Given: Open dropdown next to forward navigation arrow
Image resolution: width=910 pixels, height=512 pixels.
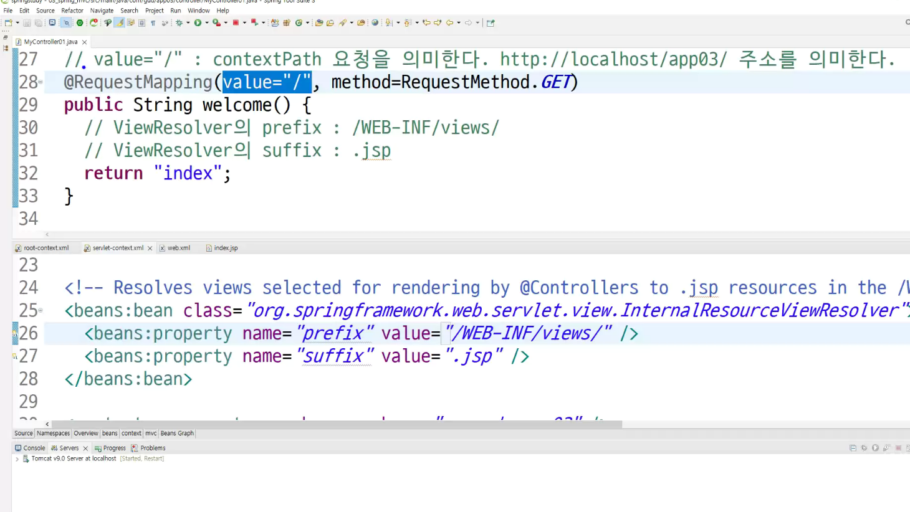Looking at the screenshot, I should (x=477, y=23).
